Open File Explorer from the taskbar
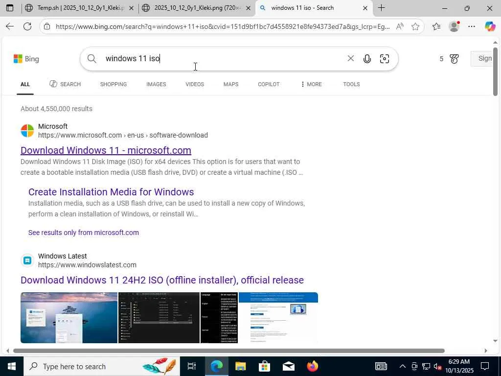 pos(241,366)
